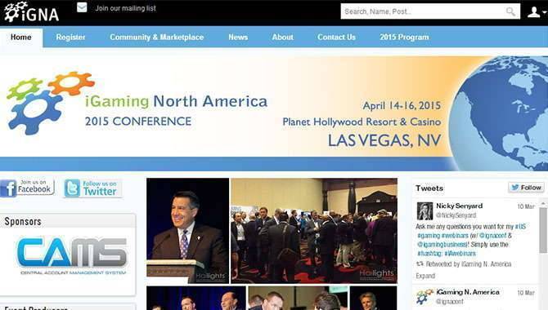Screen dimensions: 548x310
Task: Open iGaming N. America's gear avatar
Action: pos(424,297)
